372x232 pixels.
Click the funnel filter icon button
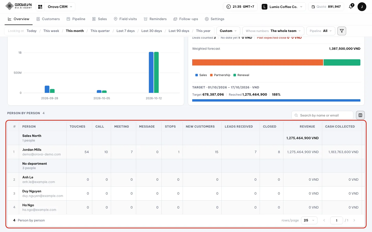(x=342, y=31)
